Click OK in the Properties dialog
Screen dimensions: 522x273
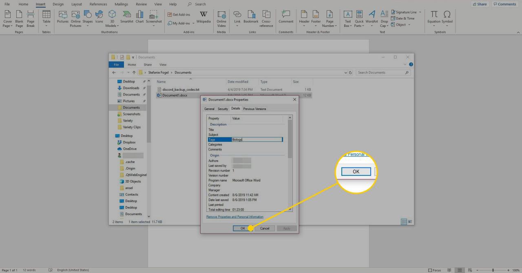(243, 228)
